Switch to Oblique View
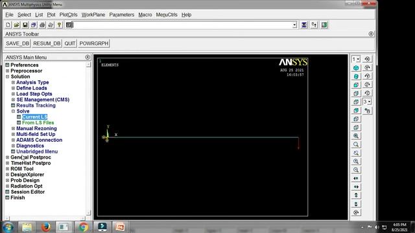This screenshot has height=233, width=415. pos(356,76)
